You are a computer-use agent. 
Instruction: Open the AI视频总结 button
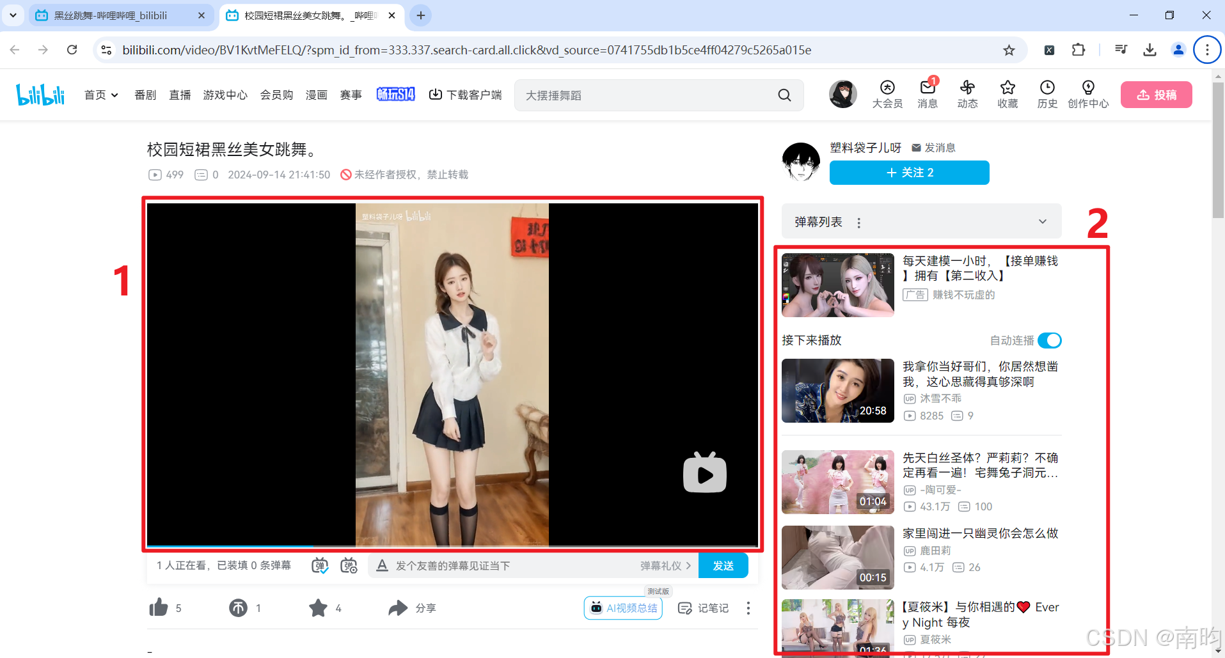click(x=623, y=607)
